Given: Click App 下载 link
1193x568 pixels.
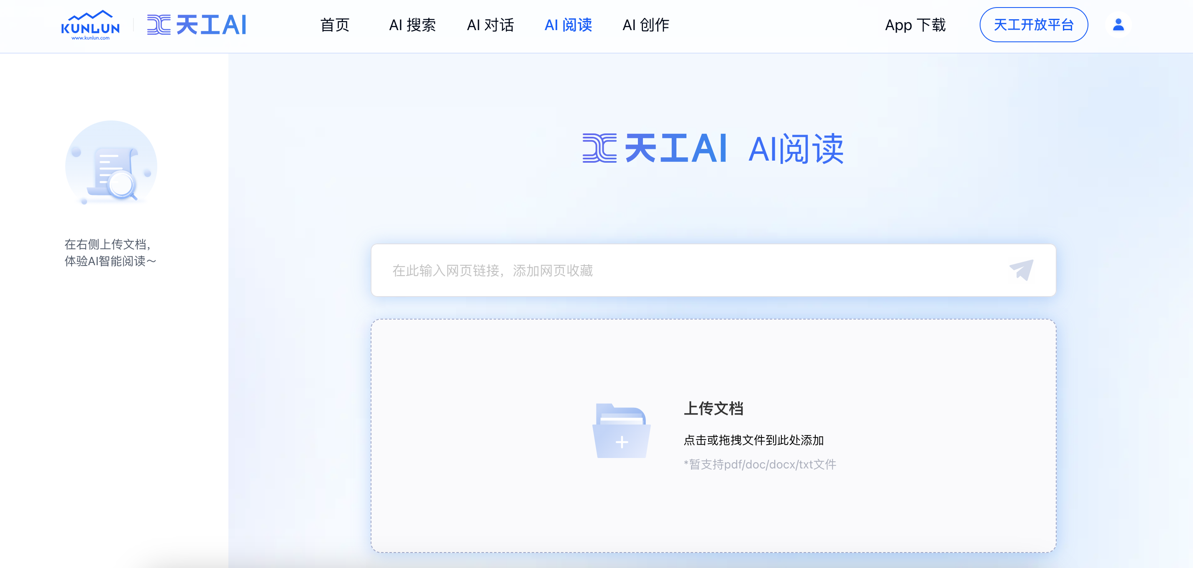Looking at the screenshot, I should pos(915,25).
